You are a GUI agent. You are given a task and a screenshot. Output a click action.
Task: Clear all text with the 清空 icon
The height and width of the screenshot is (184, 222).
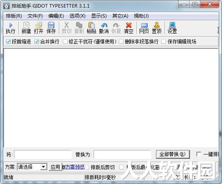pyautogui.click(x=128, y=26)
